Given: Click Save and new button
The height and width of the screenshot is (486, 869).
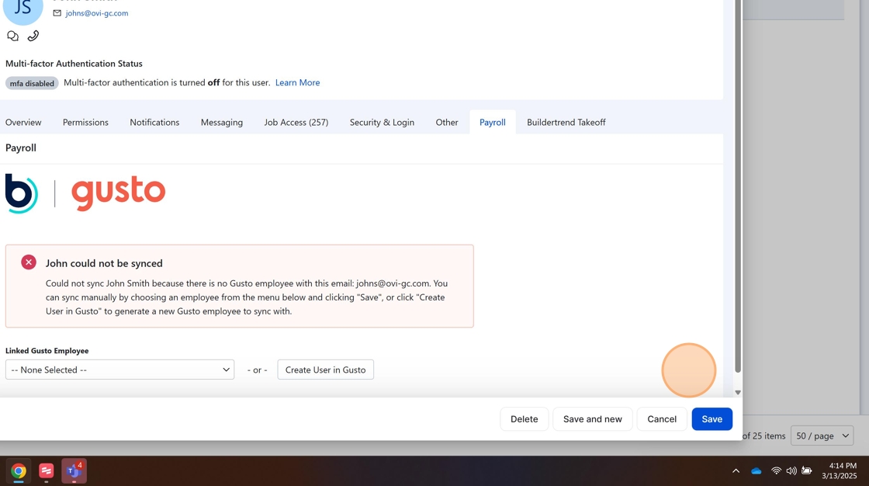Looking at the screenshot, I should (593, 419).
